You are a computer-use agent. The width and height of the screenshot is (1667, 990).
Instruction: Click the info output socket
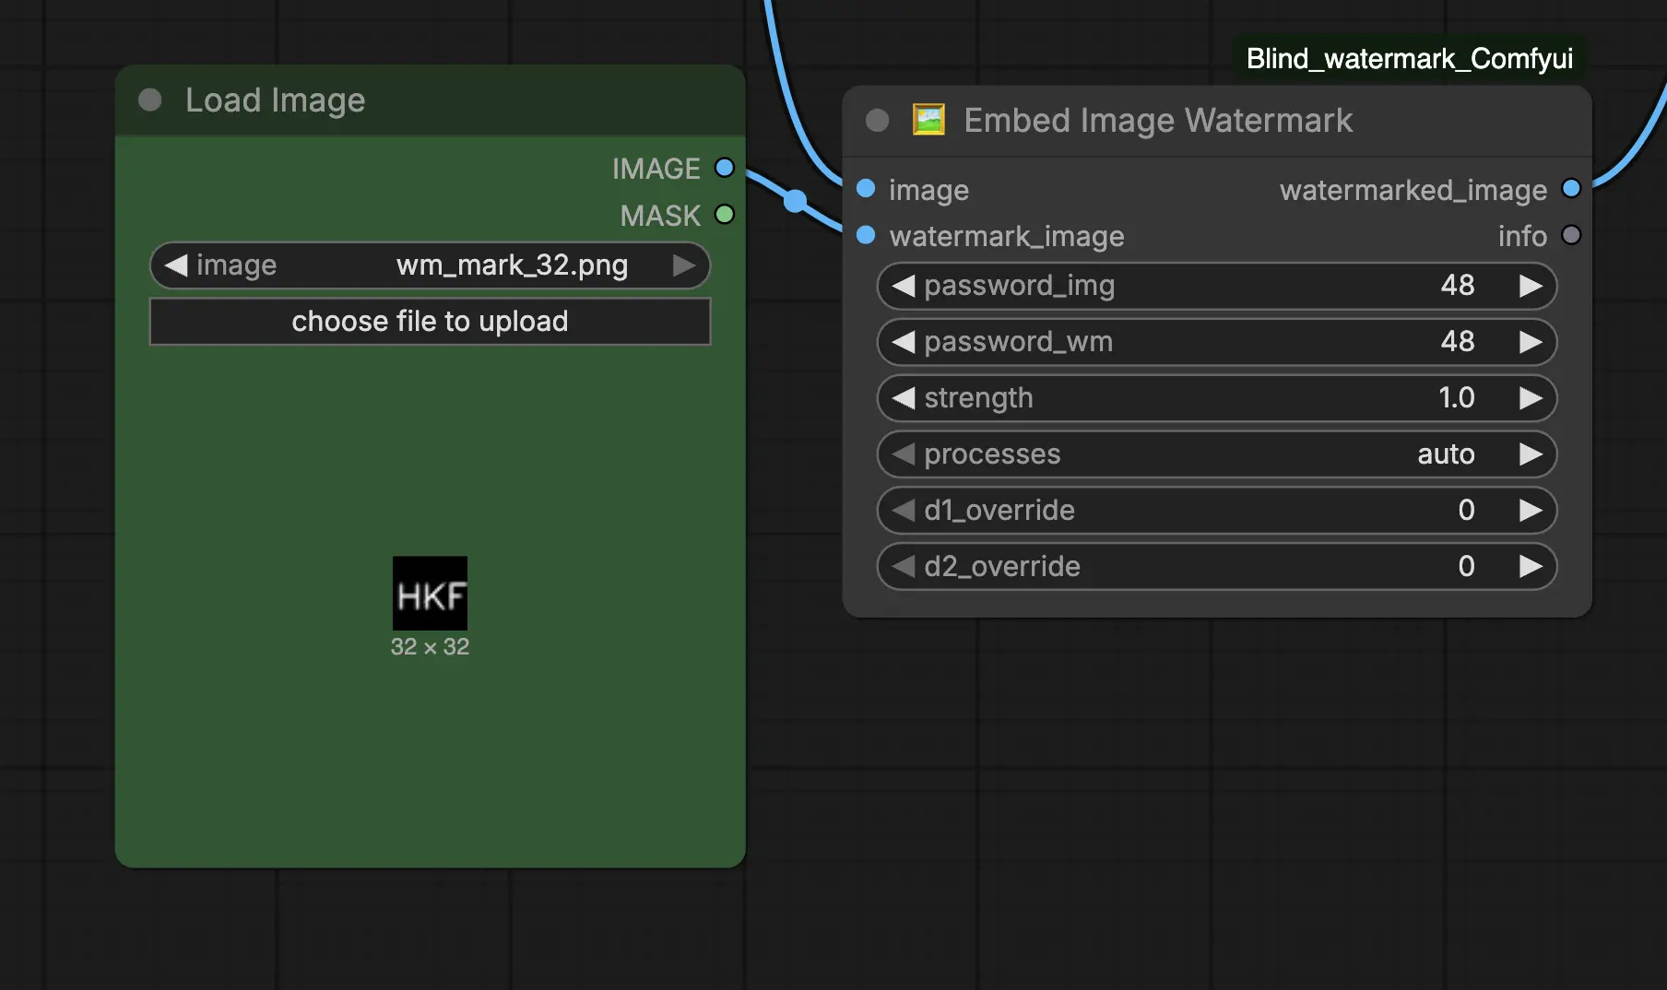(x=1571, y=235)
